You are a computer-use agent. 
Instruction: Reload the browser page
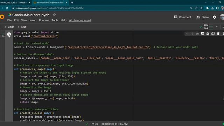pyautogui.click(x=7, y=8)
